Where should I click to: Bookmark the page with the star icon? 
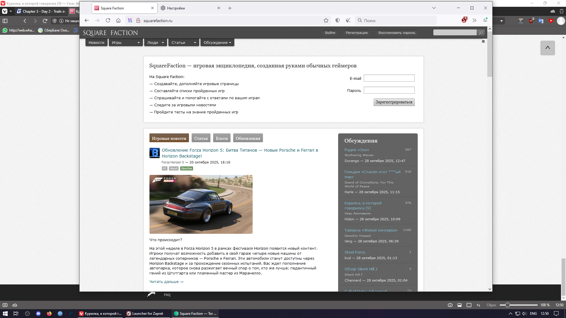click(x=326, y=20)
